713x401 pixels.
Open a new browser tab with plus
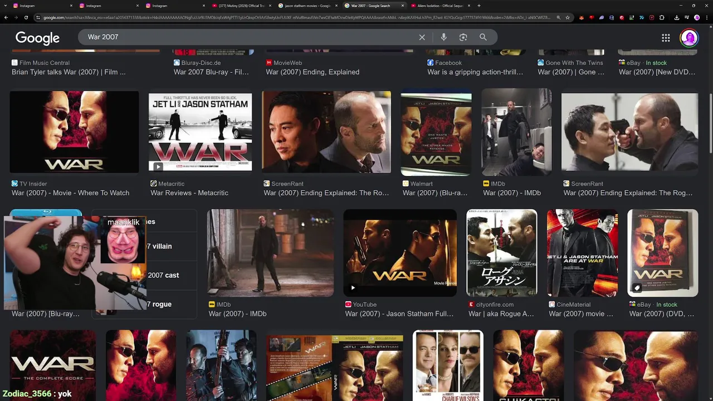coord(479,6)
